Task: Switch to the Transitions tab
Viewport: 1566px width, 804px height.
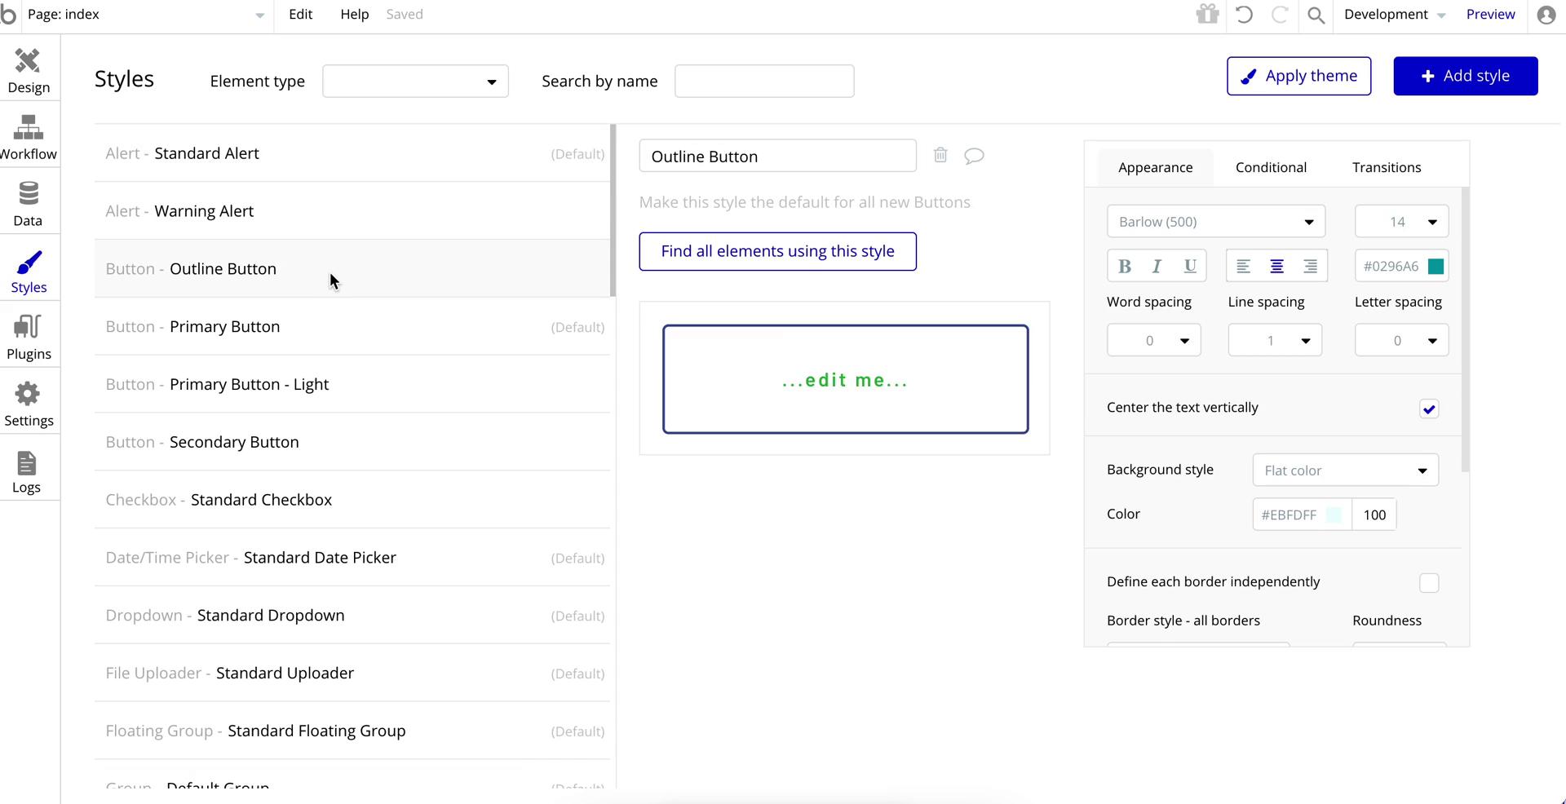Action: tap(1387, 167)
